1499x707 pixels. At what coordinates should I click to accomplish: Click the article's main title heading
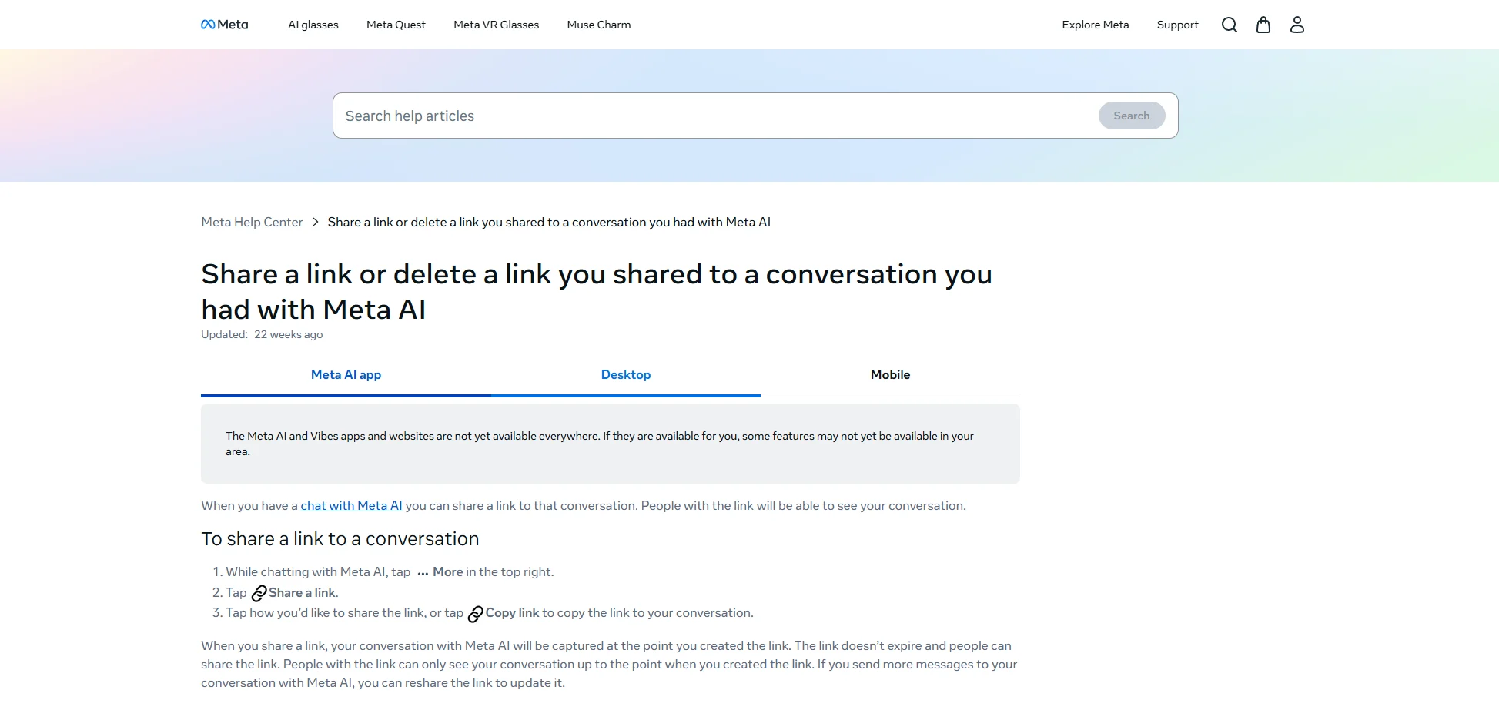[x=597, y=292]
